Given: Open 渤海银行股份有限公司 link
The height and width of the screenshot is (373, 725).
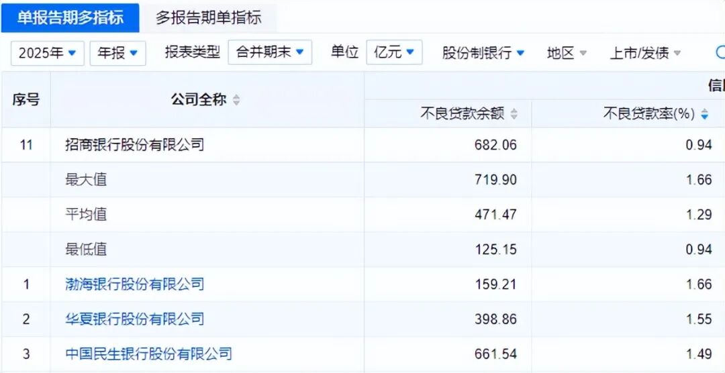Looking at the screenshot, I should [134, 284].
